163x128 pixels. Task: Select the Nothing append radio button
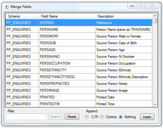click(121, 117)
